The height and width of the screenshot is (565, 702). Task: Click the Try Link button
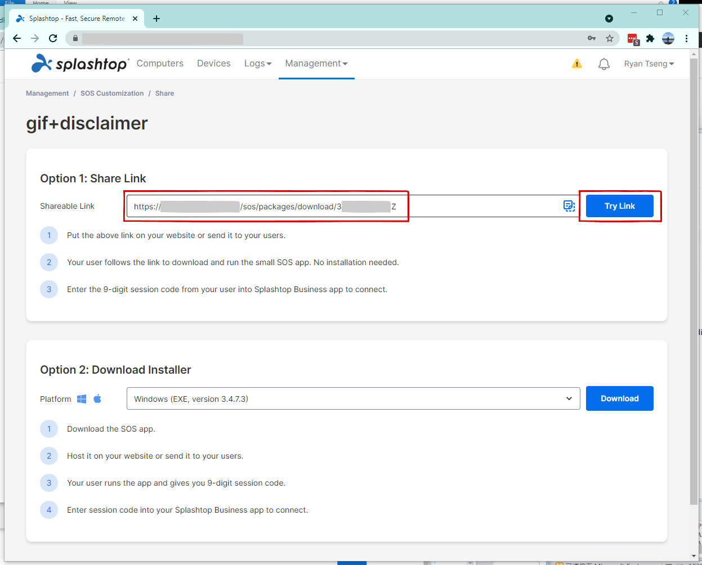[620, 206]
